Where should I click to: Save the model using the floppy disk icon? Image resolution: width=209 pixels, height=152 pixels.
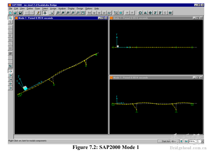pos(20,13)
